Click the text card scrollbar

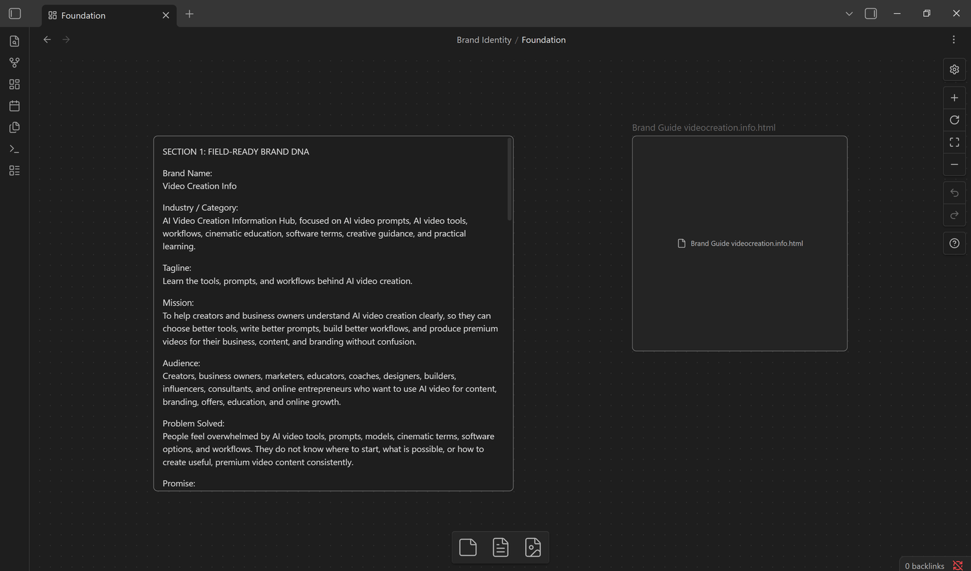pyautogui.click(x=509, y=179)
